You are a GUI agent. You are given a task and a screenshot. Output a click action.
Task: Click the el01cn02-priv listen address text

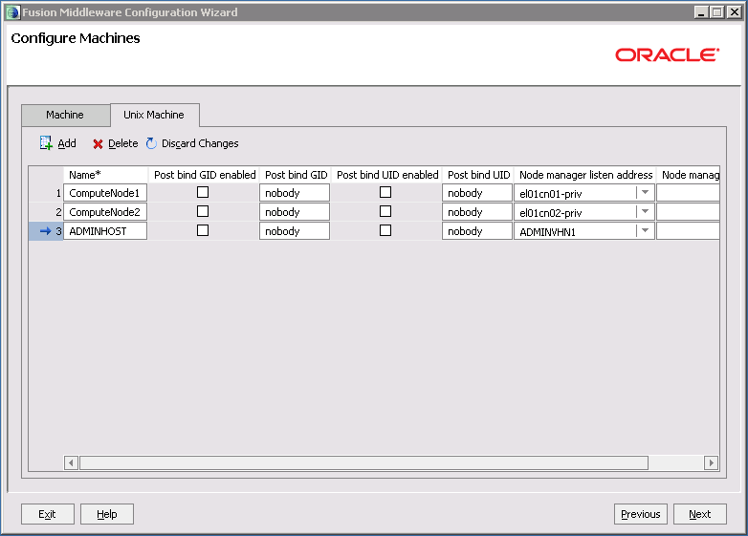pos(551,213)
